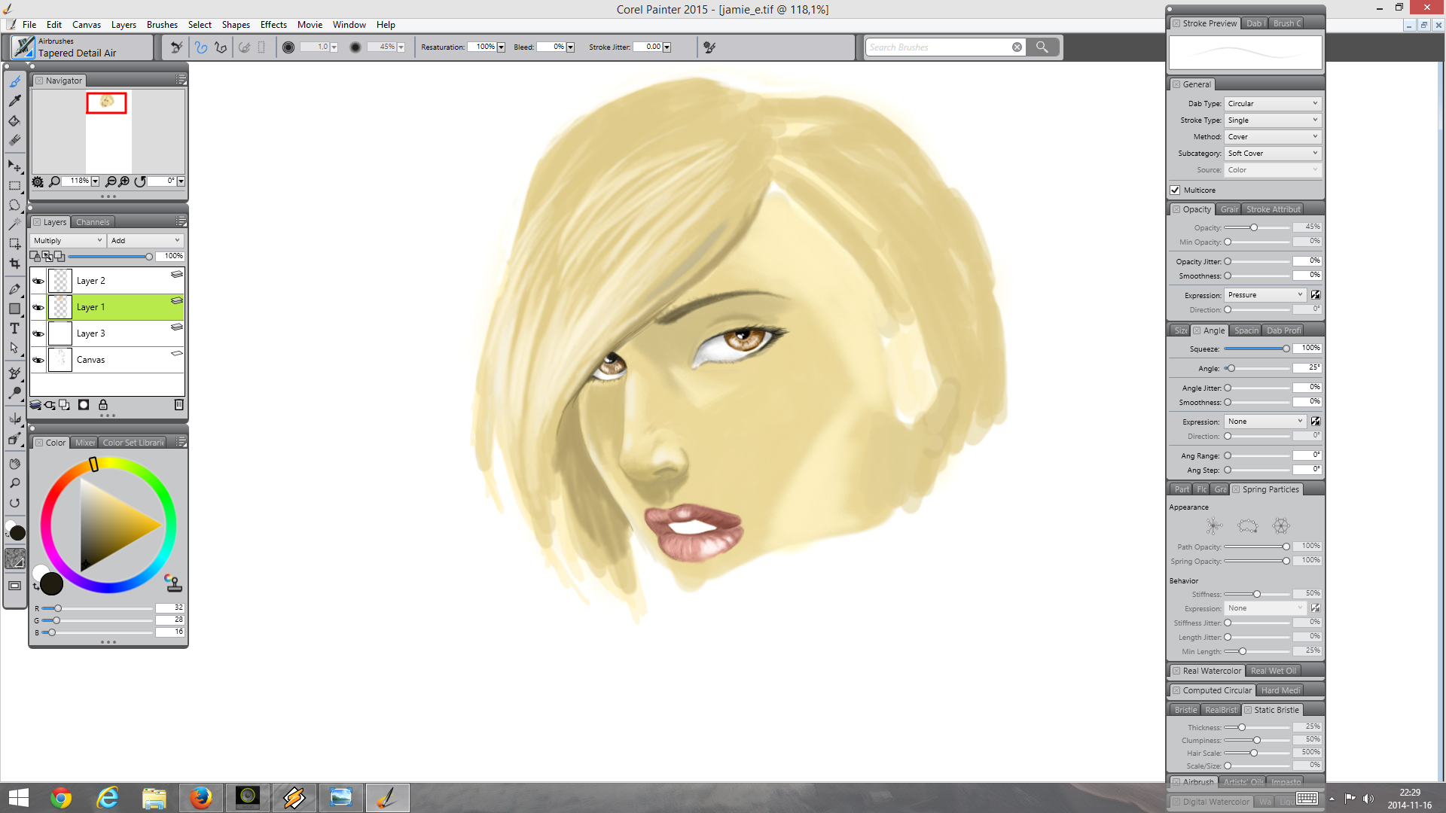Click the brush search magnifier button
Image resolution: width=1446 pixels, height=813 pixels.
click(1042, 47)
